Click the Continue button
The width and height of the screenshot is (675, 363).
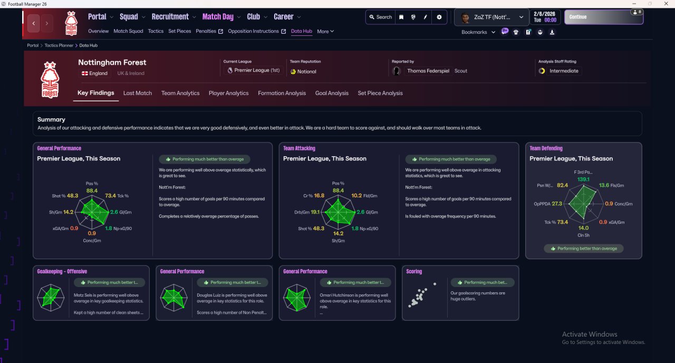[x=604, y=17]
